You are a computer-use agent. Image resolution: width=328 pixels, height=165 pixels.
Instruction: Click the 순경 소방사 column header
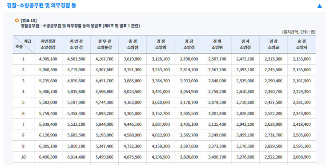pos(302,44)
